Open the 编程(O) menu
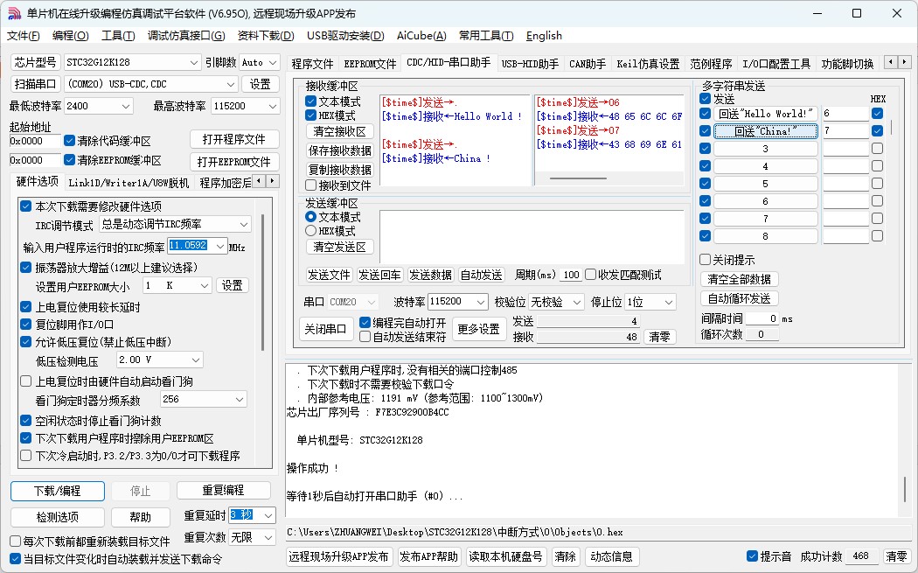Viewport: 918px width, 573px height. click(x=70, y=36)
